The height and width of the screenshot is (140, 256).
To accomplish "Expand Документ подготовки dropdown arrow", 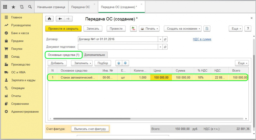I will [x=160, y=47].
